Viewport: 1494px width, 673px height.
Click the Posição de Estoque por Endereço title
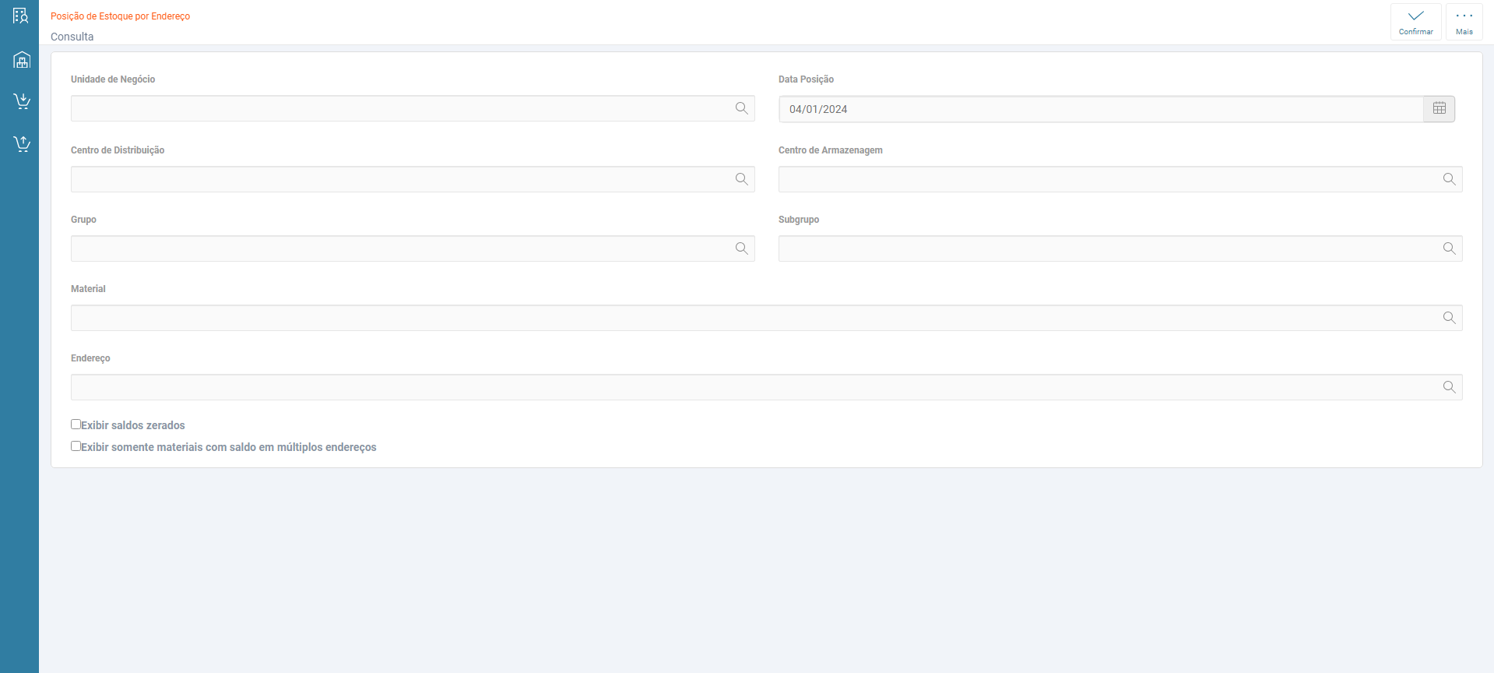coord(120,16)
